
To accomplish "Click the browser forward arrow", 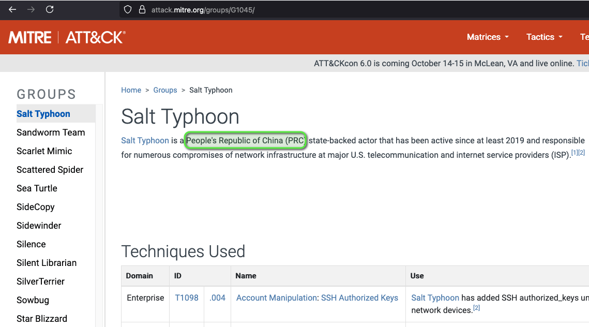I will click(x=31, y=9).
